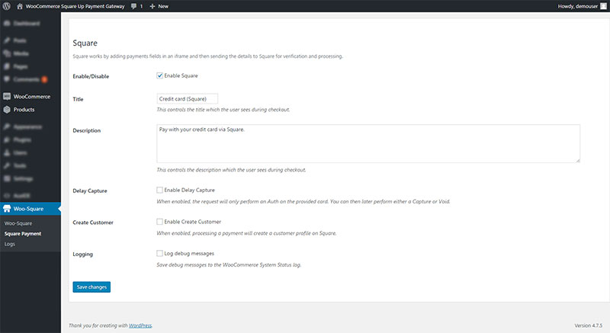Click the Tools wrench icon in the sidebar
This screenshot has width=610, height=333.
coord(7,165)
